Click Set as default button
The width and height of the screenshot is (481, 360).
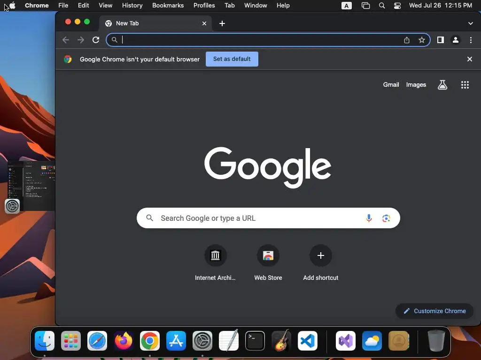(232, 59)
